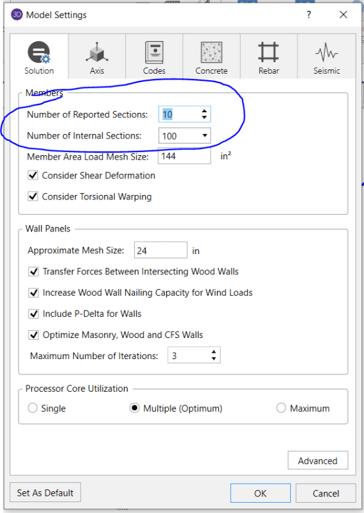Viewport: 364px width, 513px height.
Task: Click the Approximate Mesh Size field
Action: (160, 250)
